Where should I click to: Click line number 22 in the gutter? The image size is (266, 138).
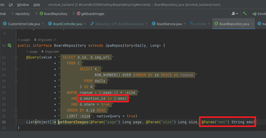pos(4,122)
